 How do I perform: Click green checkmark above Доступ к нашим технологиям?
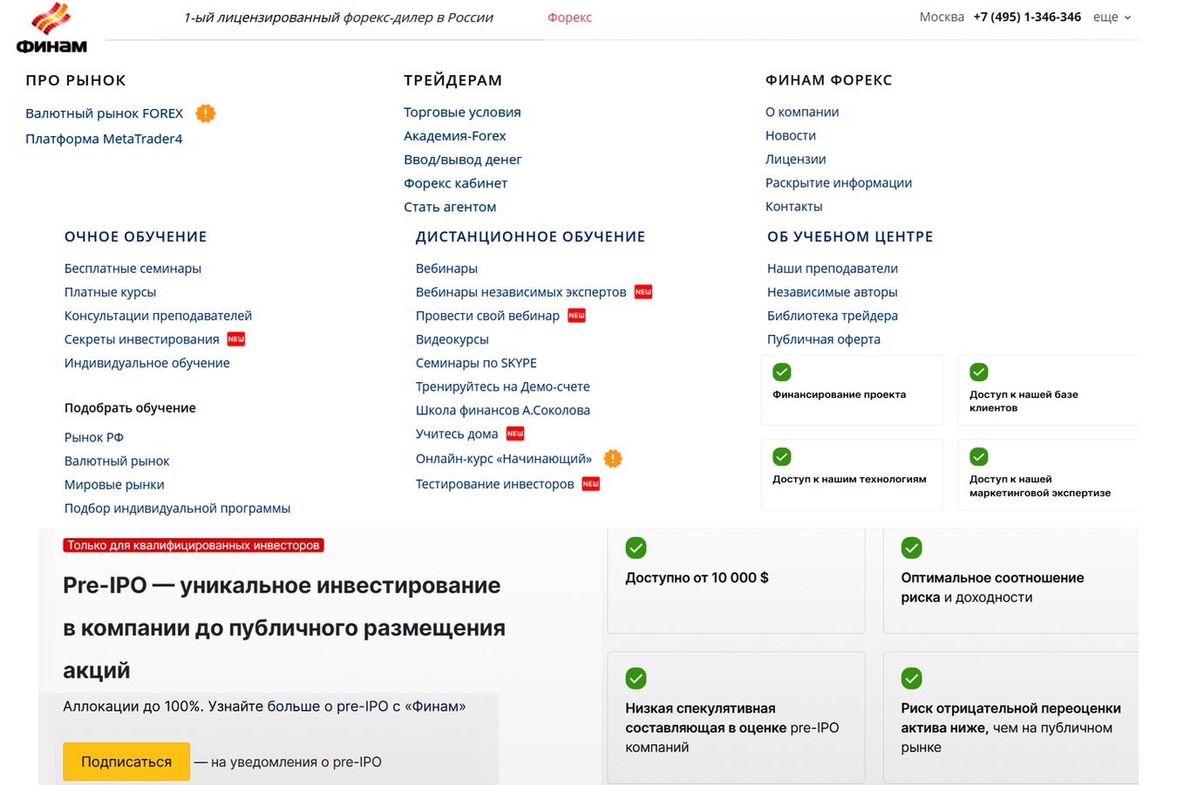coord(782,457)
